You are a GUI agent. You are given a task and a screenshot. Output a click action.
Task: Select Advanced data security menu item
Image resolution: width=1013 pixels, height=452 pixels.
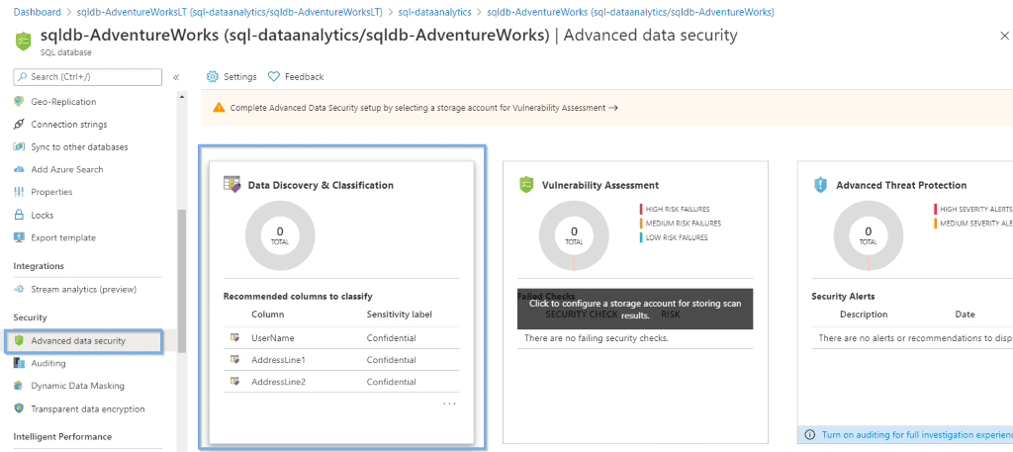(84, 341)
